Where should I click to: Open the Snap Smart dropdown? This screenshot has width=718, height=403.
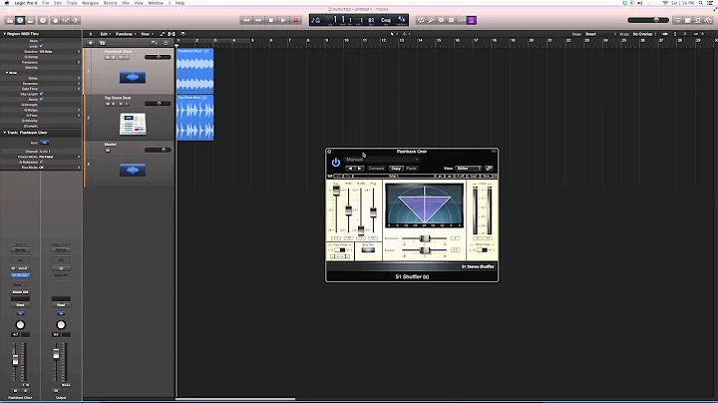pyautogui.click(x=600, y=34)
